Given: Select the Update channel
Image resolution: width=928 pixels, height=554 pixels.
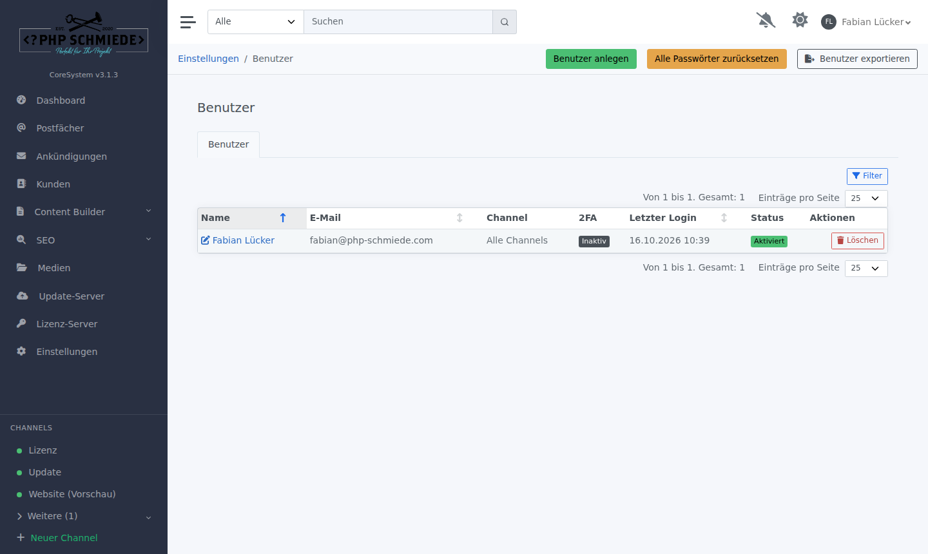Looking at the screenshot, I should point(44,472).
